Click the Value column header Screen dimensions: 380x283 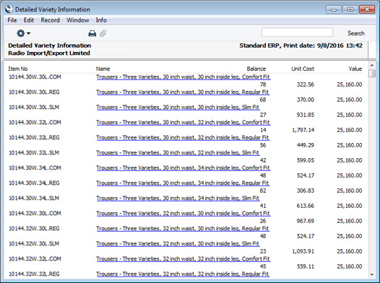[x=355, y=69]
